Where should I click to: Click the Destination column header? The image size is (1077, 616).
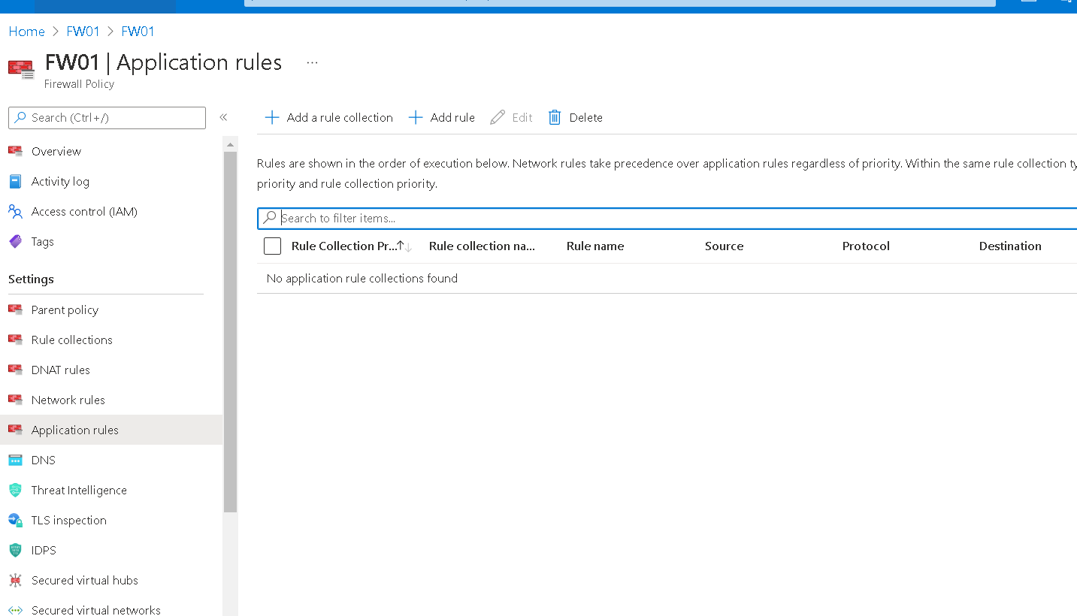(x=1010, y=246)
